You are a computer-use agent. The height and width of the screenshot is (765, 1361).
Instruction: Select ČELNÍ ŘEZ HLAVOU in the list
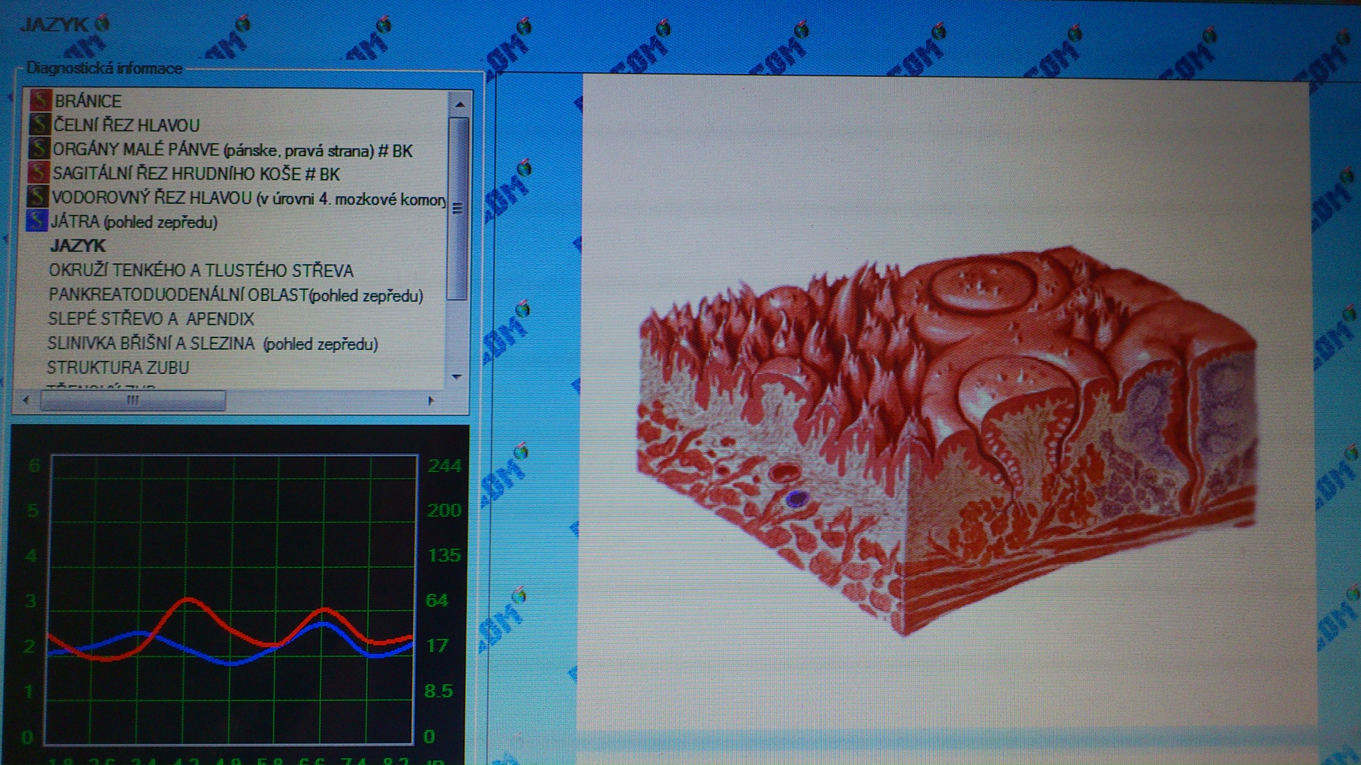(126, 125)
